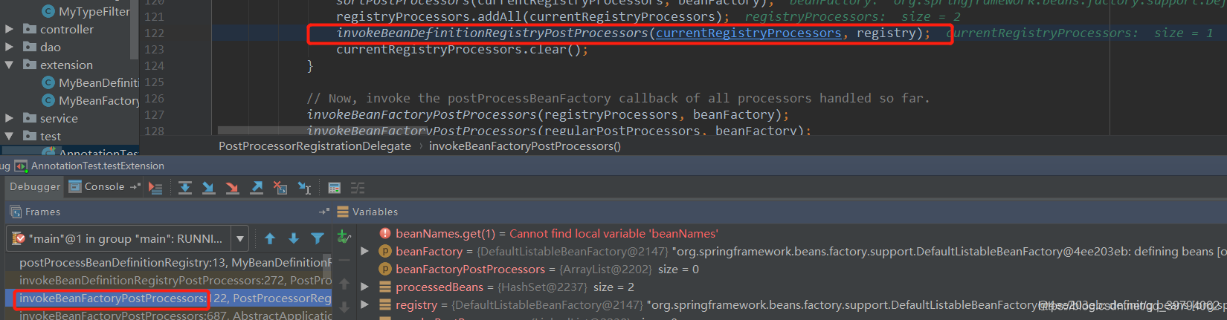Viewport: 1227px width, 320px height.
Task: Click move watch up arrow icon
Action: 344,284
